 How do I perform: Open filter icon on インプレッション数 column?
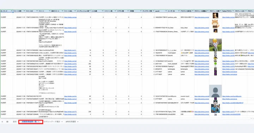point(90,11)
